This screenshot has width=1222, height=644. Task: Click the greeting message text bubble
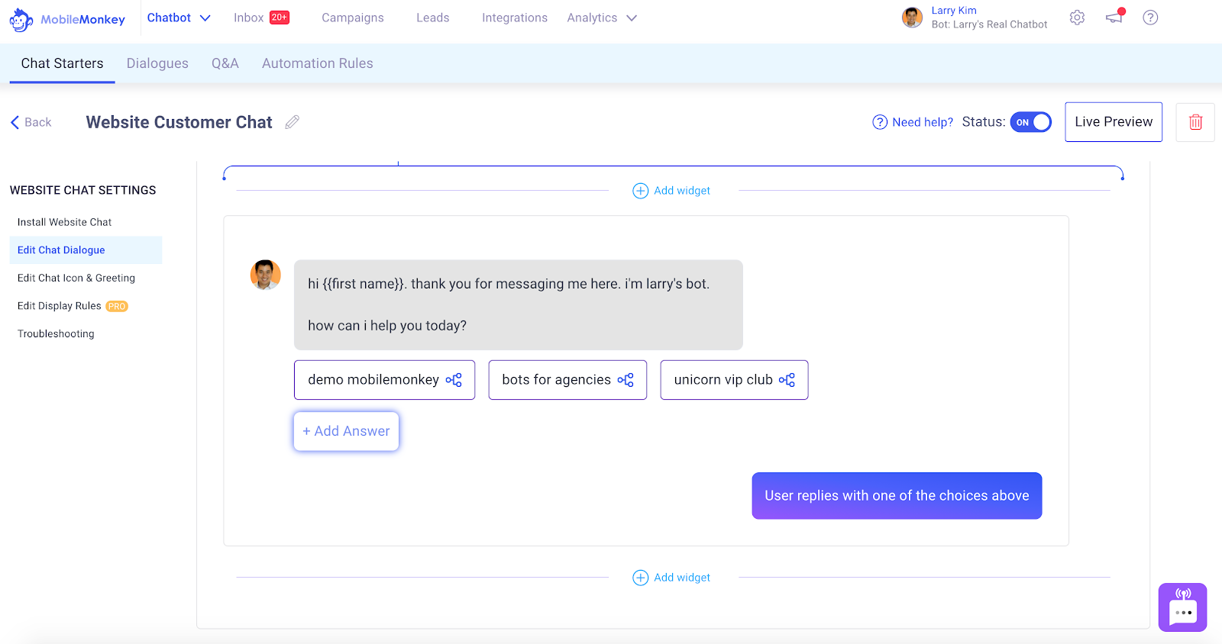click(519, 304)
